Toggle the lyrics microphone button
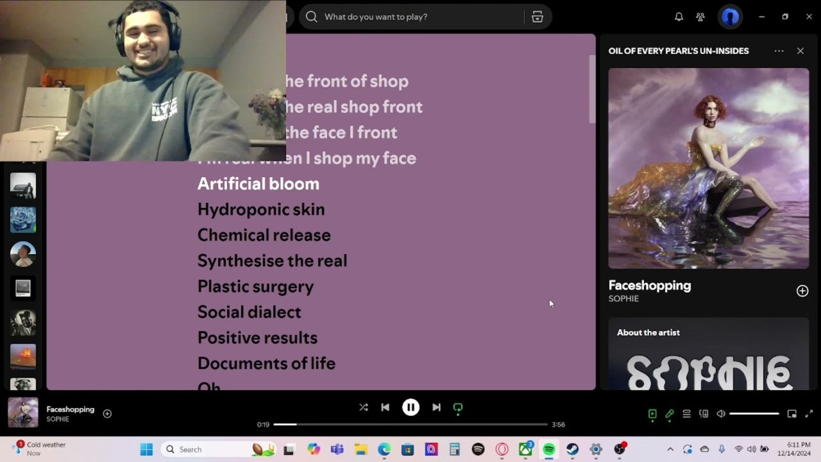 pyautogui.click(x=670, y=414)
